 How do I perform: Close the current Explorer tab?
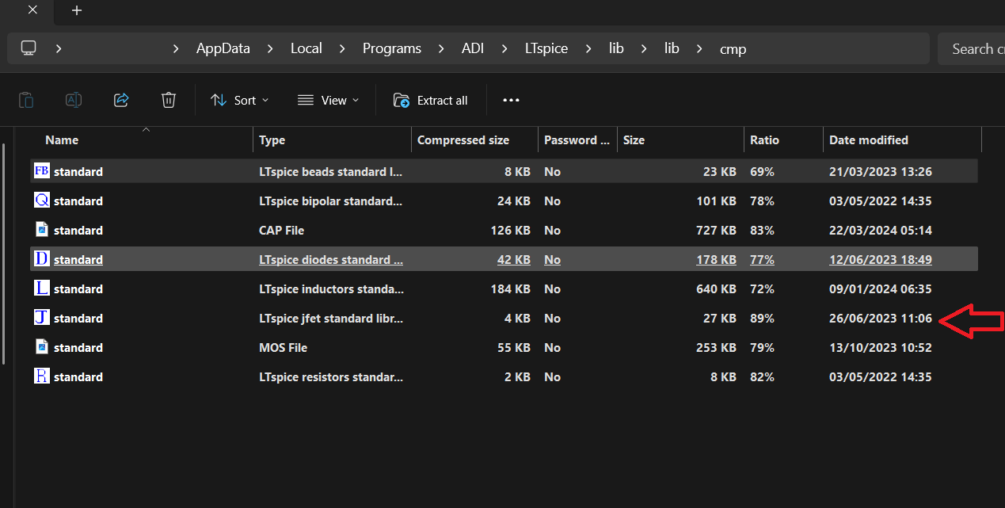tap(32, 10)
